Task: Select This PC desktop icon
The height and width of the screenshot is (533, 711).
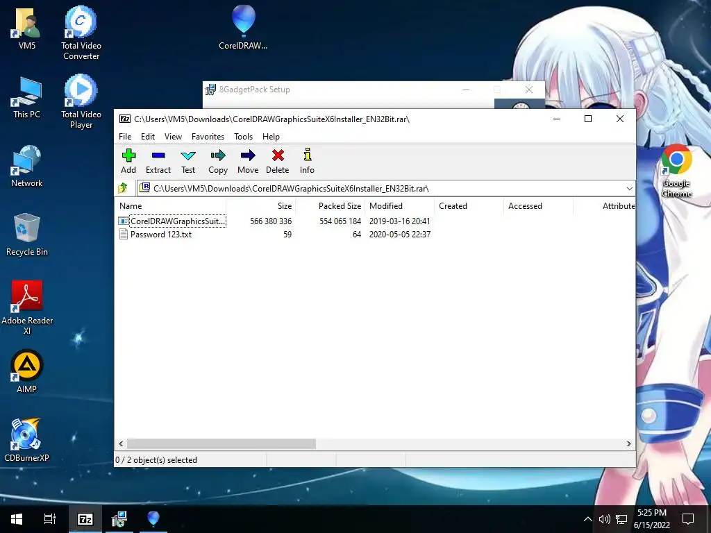Action: tap(27, 97)
